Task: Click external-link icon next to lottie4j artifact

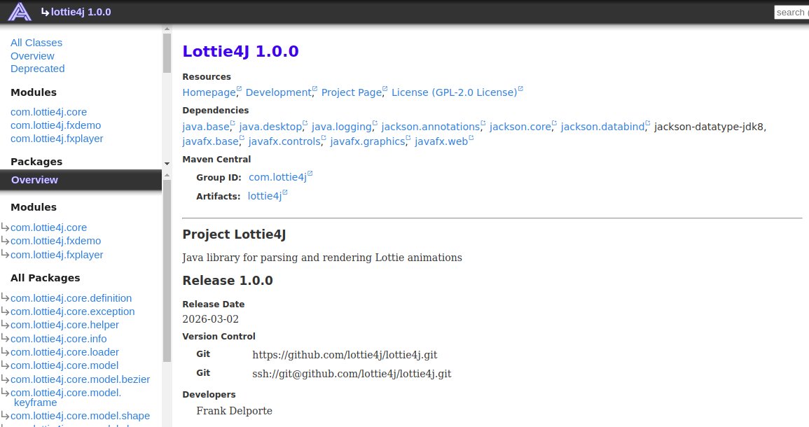Action: pos(285,192)
